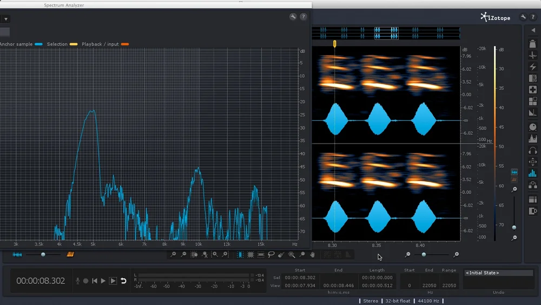Select the time selection tool
Viewport: 541px width, 305px height.
tap(240, 254)
